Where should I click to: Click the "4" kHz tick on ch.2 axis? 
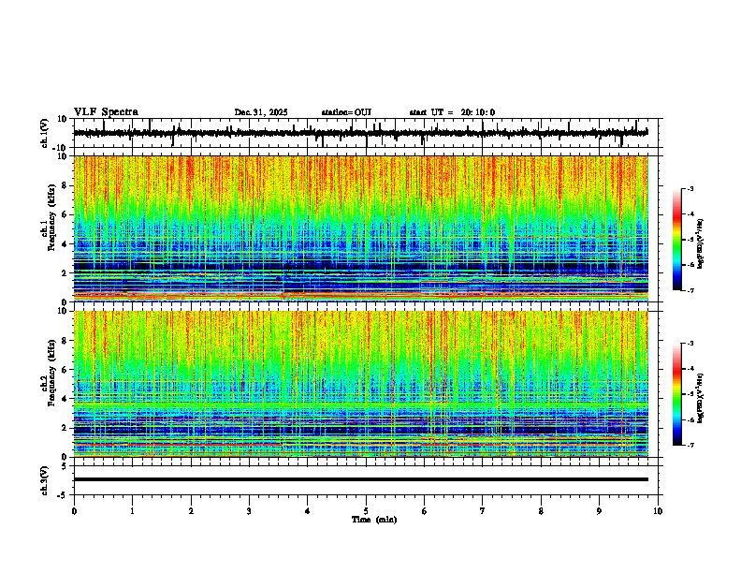(x=65, y=399)
